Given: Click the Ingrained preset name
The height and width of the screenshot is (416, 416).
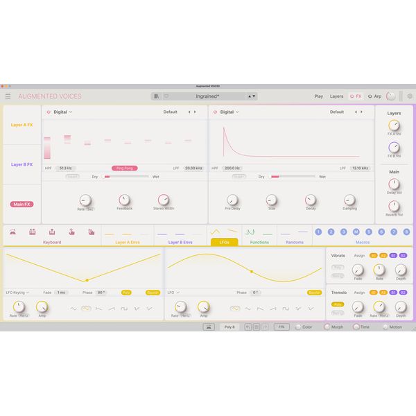Looking at the screenshot, I should pyautogui.click(x=207, y=96).
